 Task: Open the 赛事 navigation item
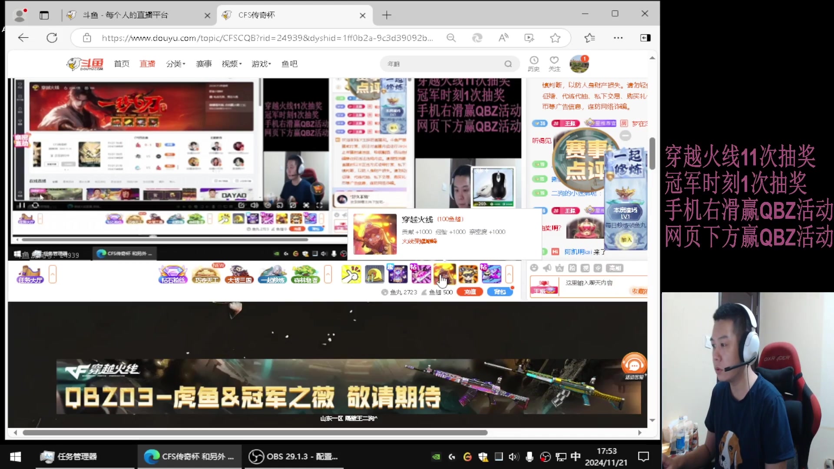pyautogui.click(x=204, y=64)
